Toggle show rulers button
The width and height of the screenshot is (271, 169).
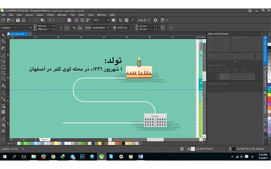[x=121, y=20]
